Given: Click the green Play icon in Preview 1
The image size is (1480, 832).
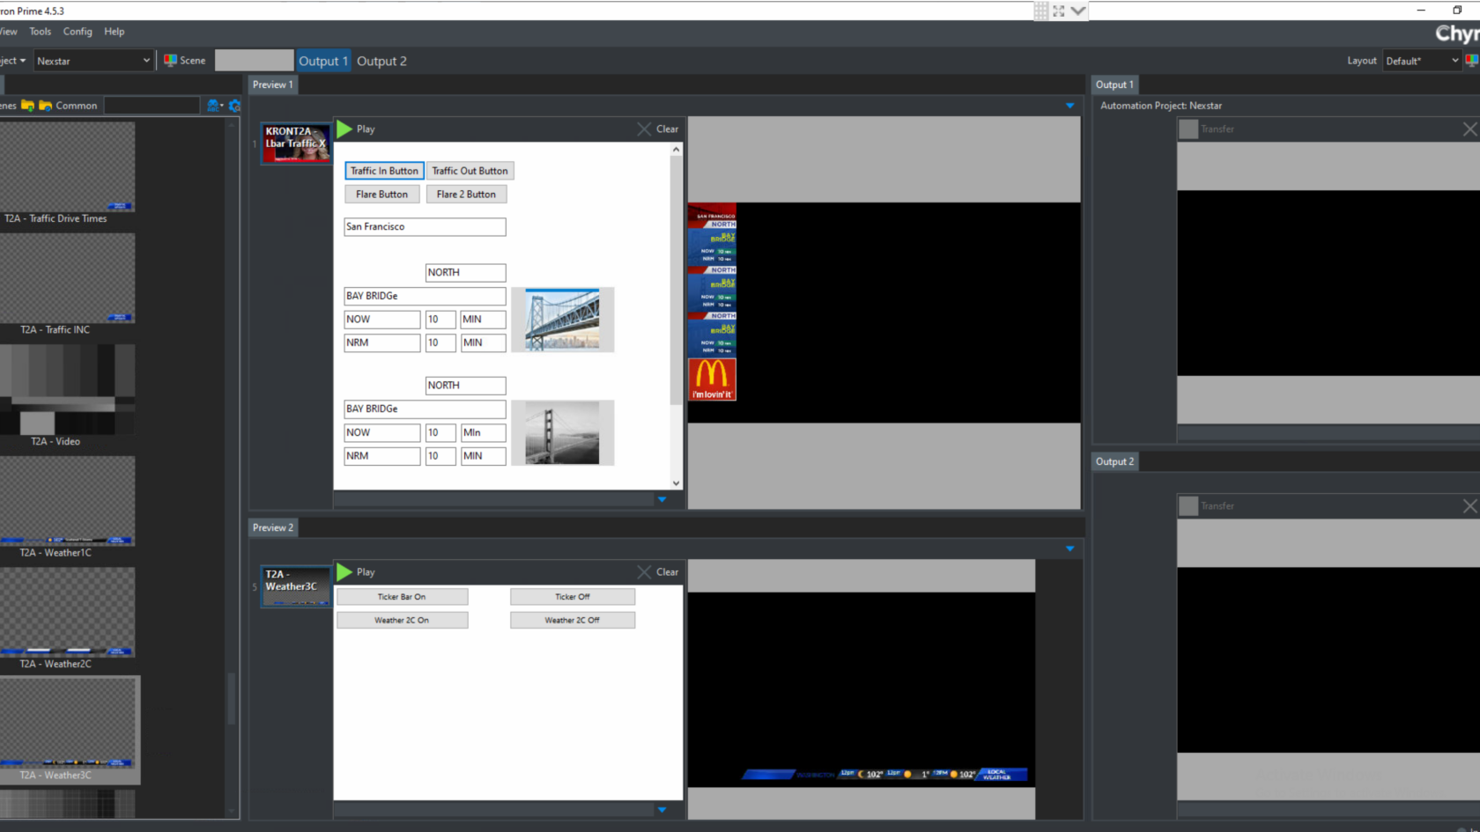Looking at the screenshot, I should (x=344, y=129).
